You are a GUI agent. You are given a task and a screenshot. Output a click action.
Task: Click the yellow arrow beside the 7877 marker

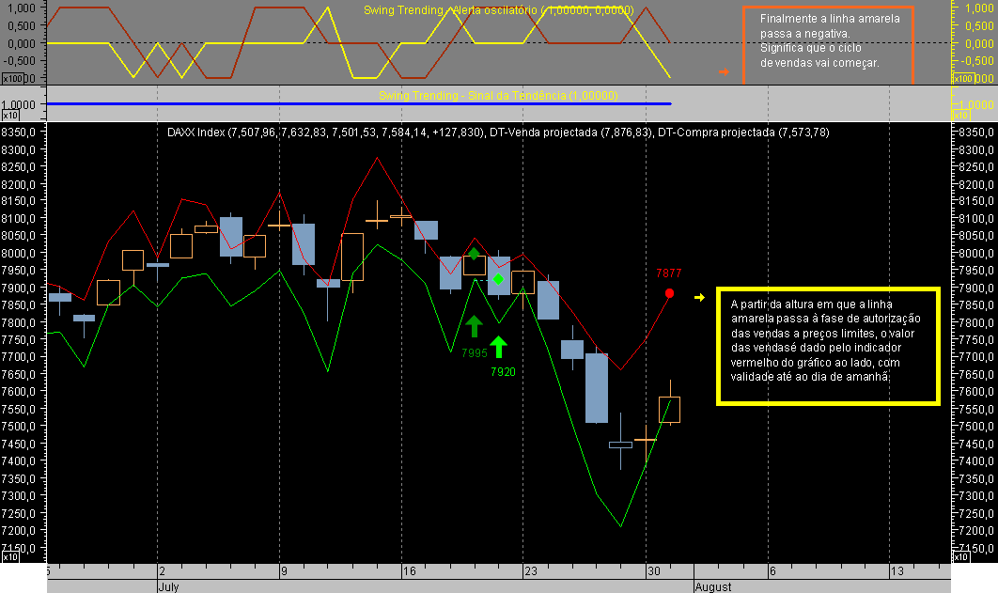(699, 296)
